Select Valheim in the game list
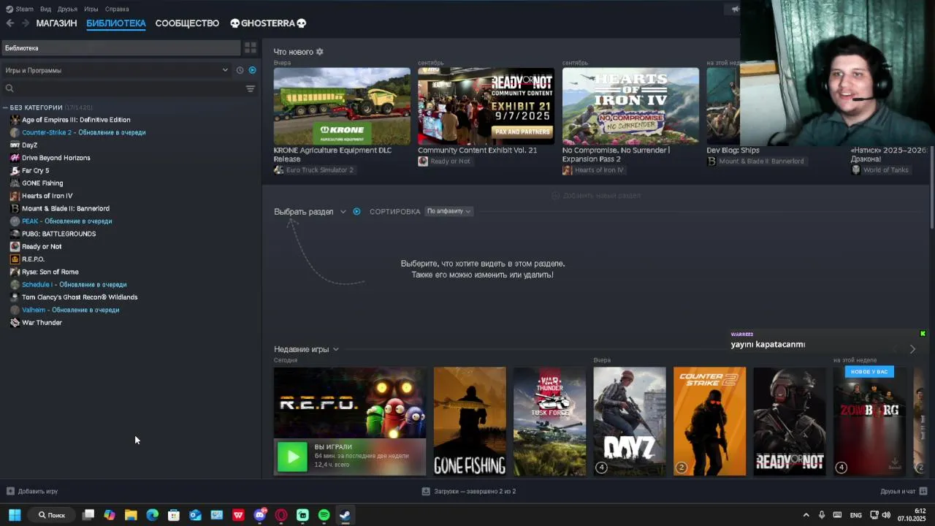This screenshot has height=526, width=935. coord(70,310)
